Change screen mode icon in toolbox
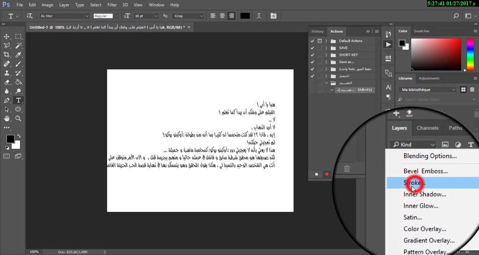This screenshot has width=479, height=255. click(18, 156)
